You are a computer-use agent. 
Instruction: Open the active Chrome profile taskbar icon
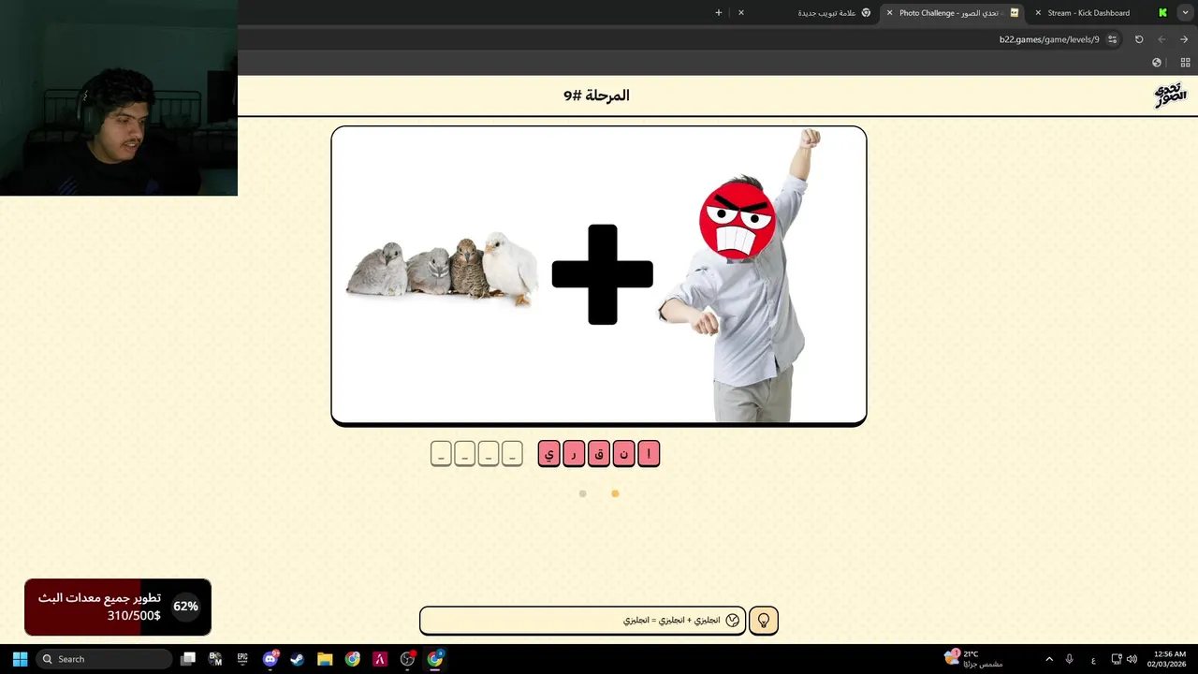click(x=435, y=659)
